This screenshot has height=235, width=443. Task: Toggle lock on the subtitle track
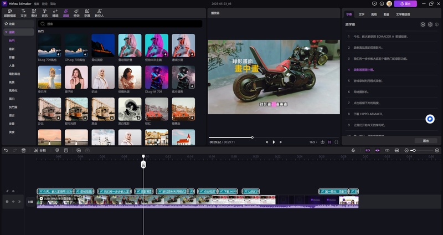pyautogui.click(x=7, y=191)
